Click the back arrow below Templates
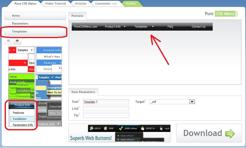The width and height of the screenshot is (246, 148). [x=8, y=41]
